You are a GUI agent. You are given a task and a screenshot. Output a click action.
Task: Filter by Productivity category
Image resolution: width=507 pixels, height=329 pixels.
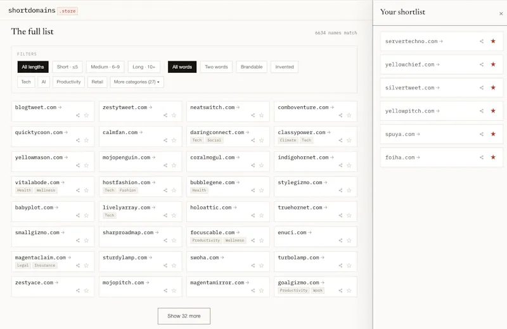pos(68,82)
